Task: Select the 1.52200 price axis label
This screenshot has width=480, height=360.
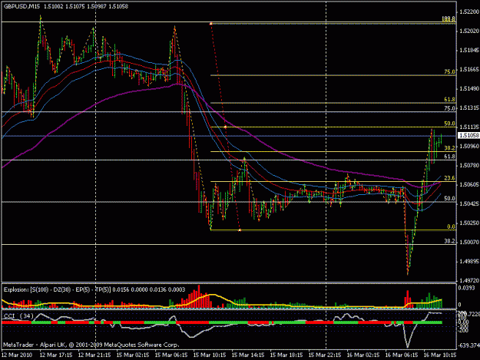Action: point(468,12)
